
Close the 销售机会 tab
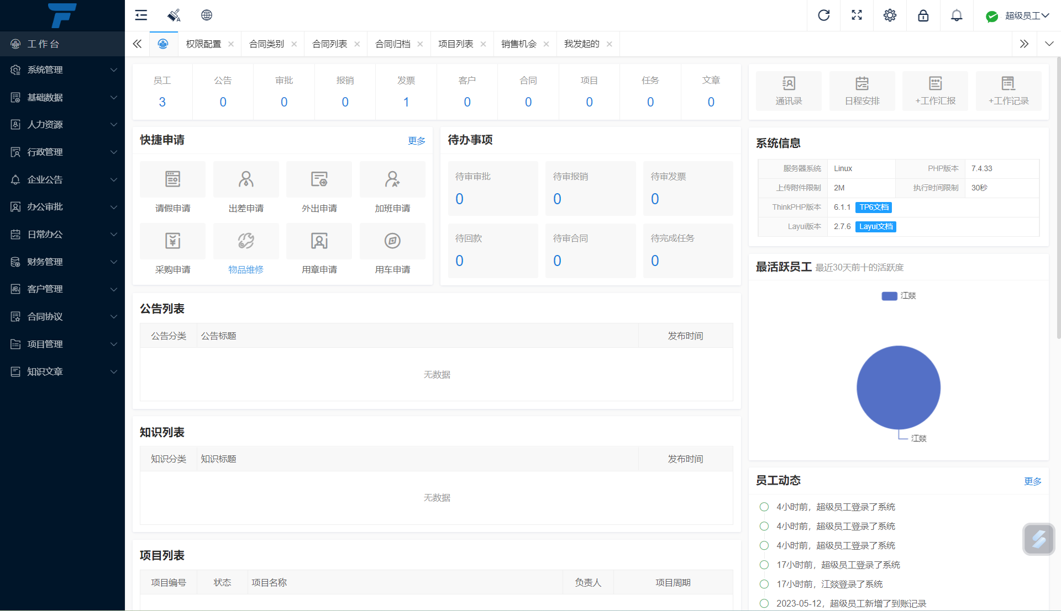[547, 44]
